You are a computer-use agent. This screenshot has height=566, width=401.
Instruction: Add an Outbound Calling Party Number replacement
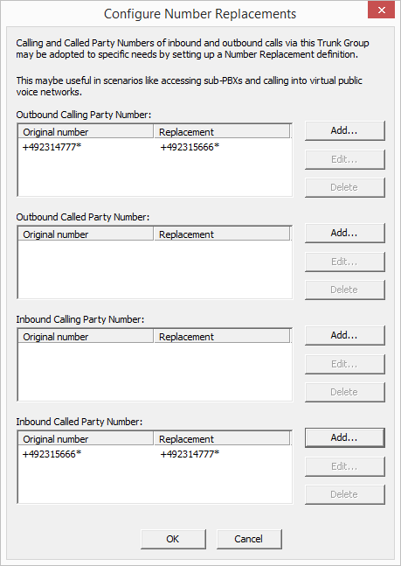pyautogui.click(x=345, y=130)
